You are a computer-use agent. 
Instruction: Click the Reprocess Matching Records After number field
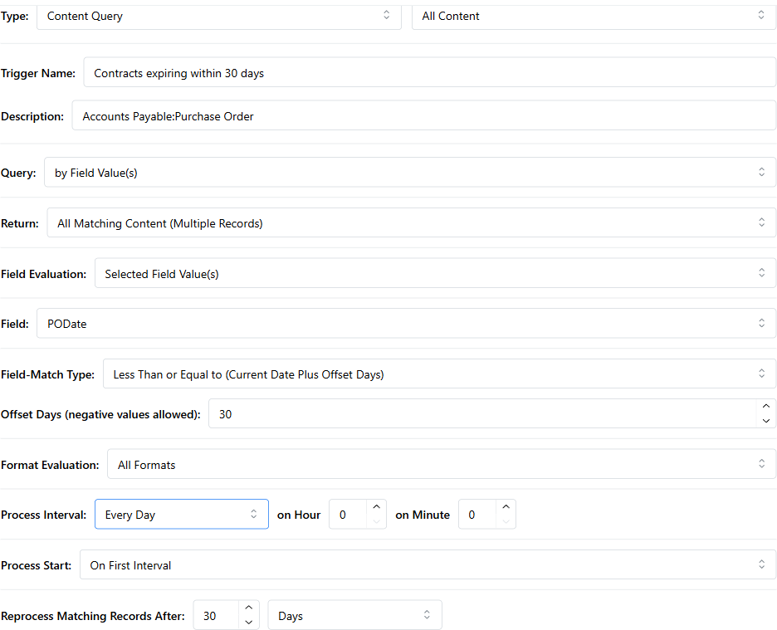pyautogui.click(x=216, y=616)
